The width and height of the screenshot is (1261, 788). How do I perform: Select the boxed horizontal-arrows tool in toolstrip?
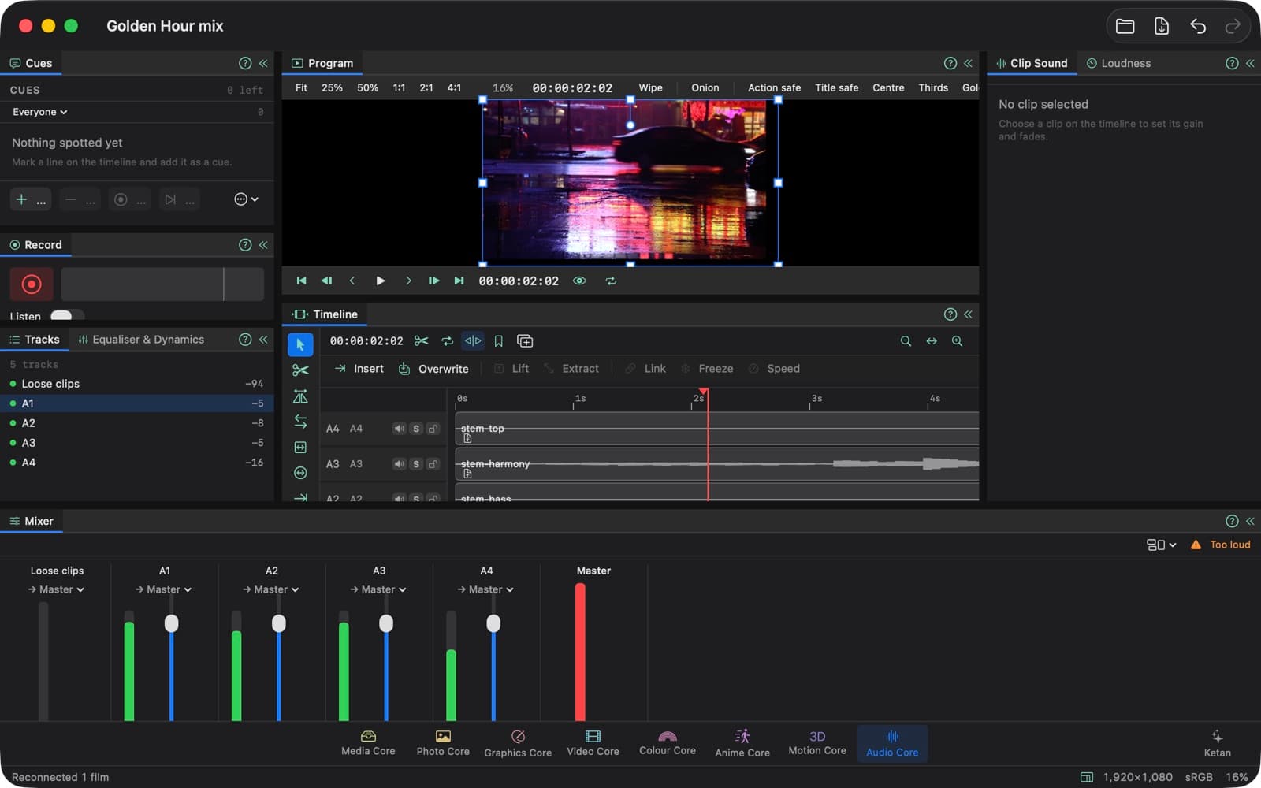pyautogui.click(x=300, y=448)
